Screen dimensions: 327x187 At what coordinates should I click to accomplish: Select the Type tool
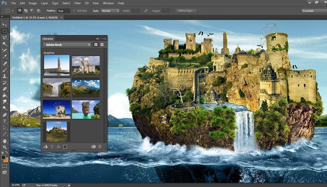5,121
